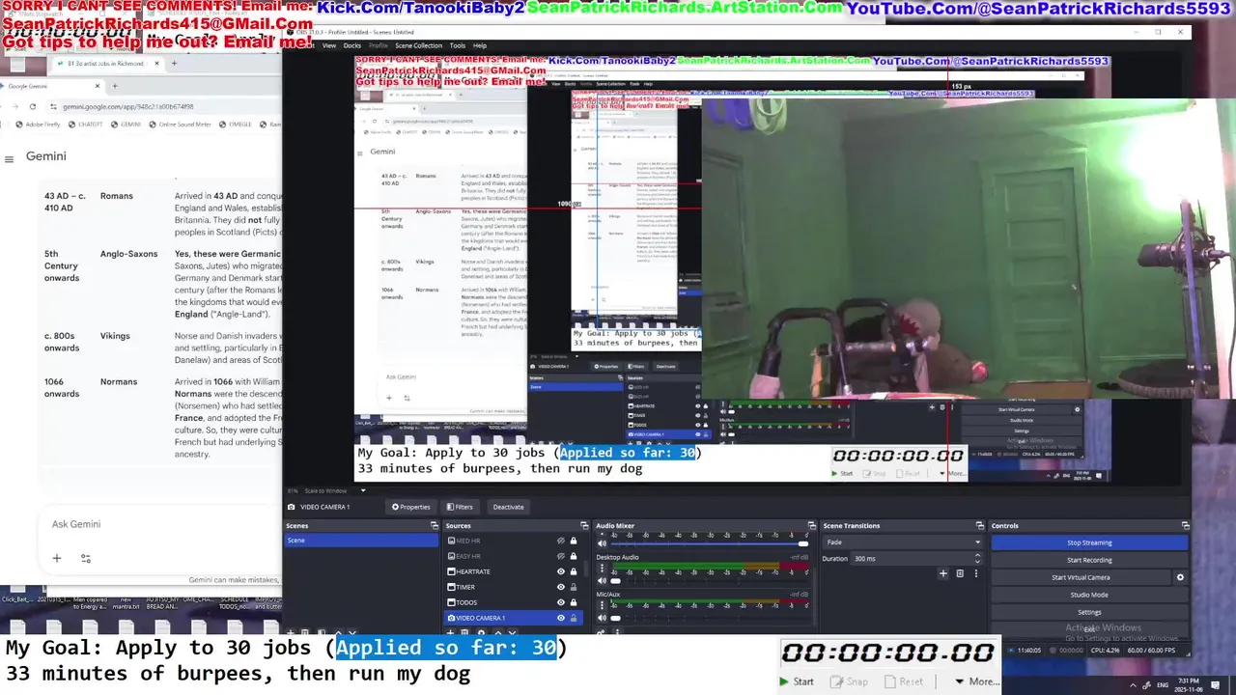Toggle visibility of EASY HR source

click(x=560, y=556)
